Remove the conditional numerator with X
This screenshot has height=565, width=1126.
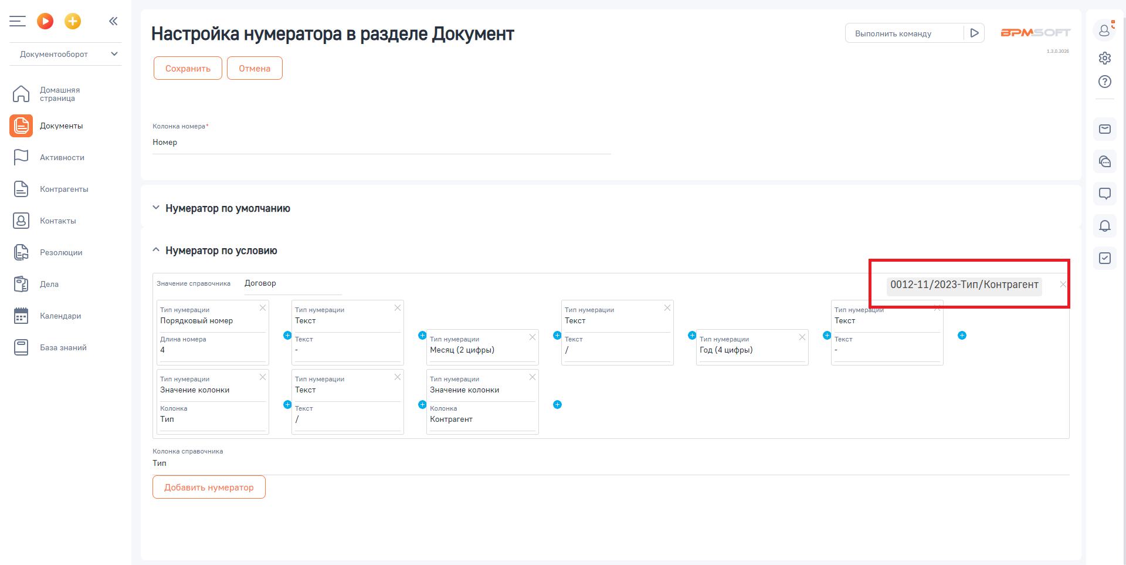click(x=1063, y=284)
